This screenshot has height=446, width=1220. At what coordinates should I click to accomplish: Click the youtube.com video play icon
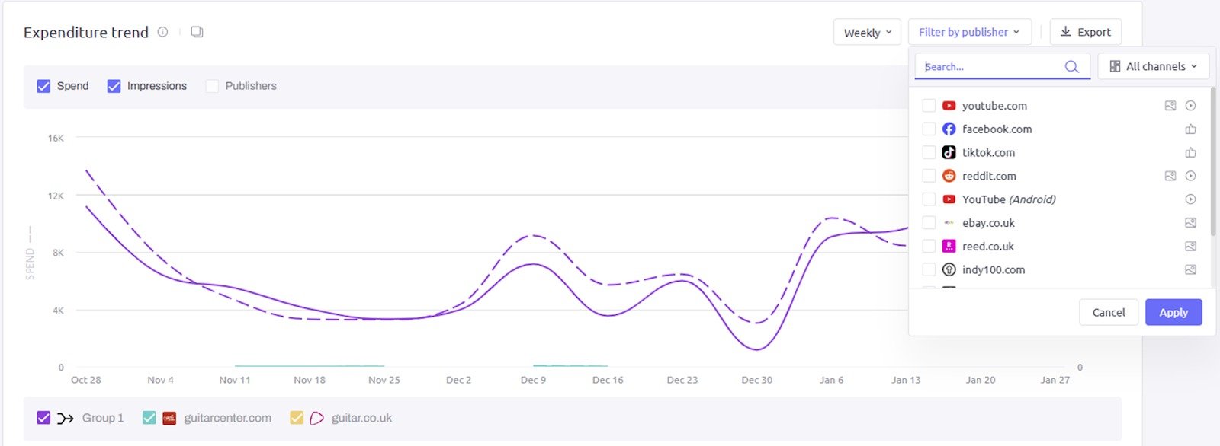point(1190,106)
